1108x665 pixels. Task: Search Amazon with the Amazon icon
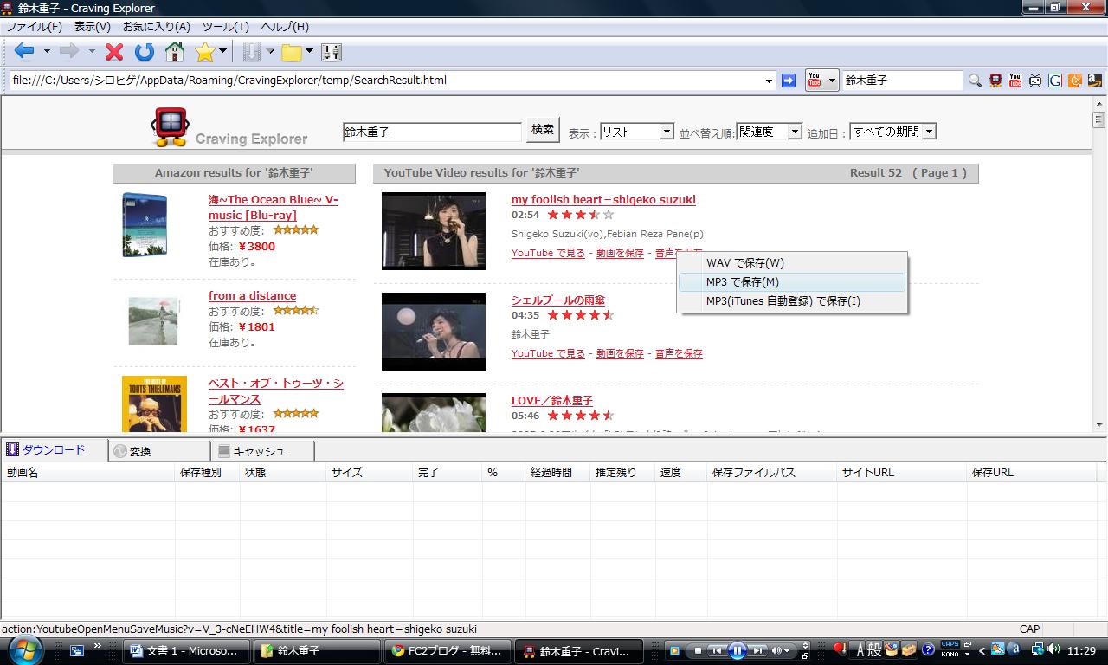pos(1095,81)
